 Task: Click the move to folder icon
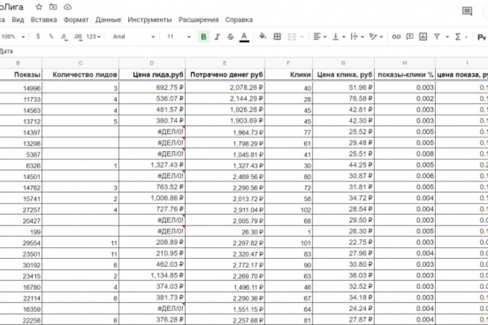pos(54,7)
